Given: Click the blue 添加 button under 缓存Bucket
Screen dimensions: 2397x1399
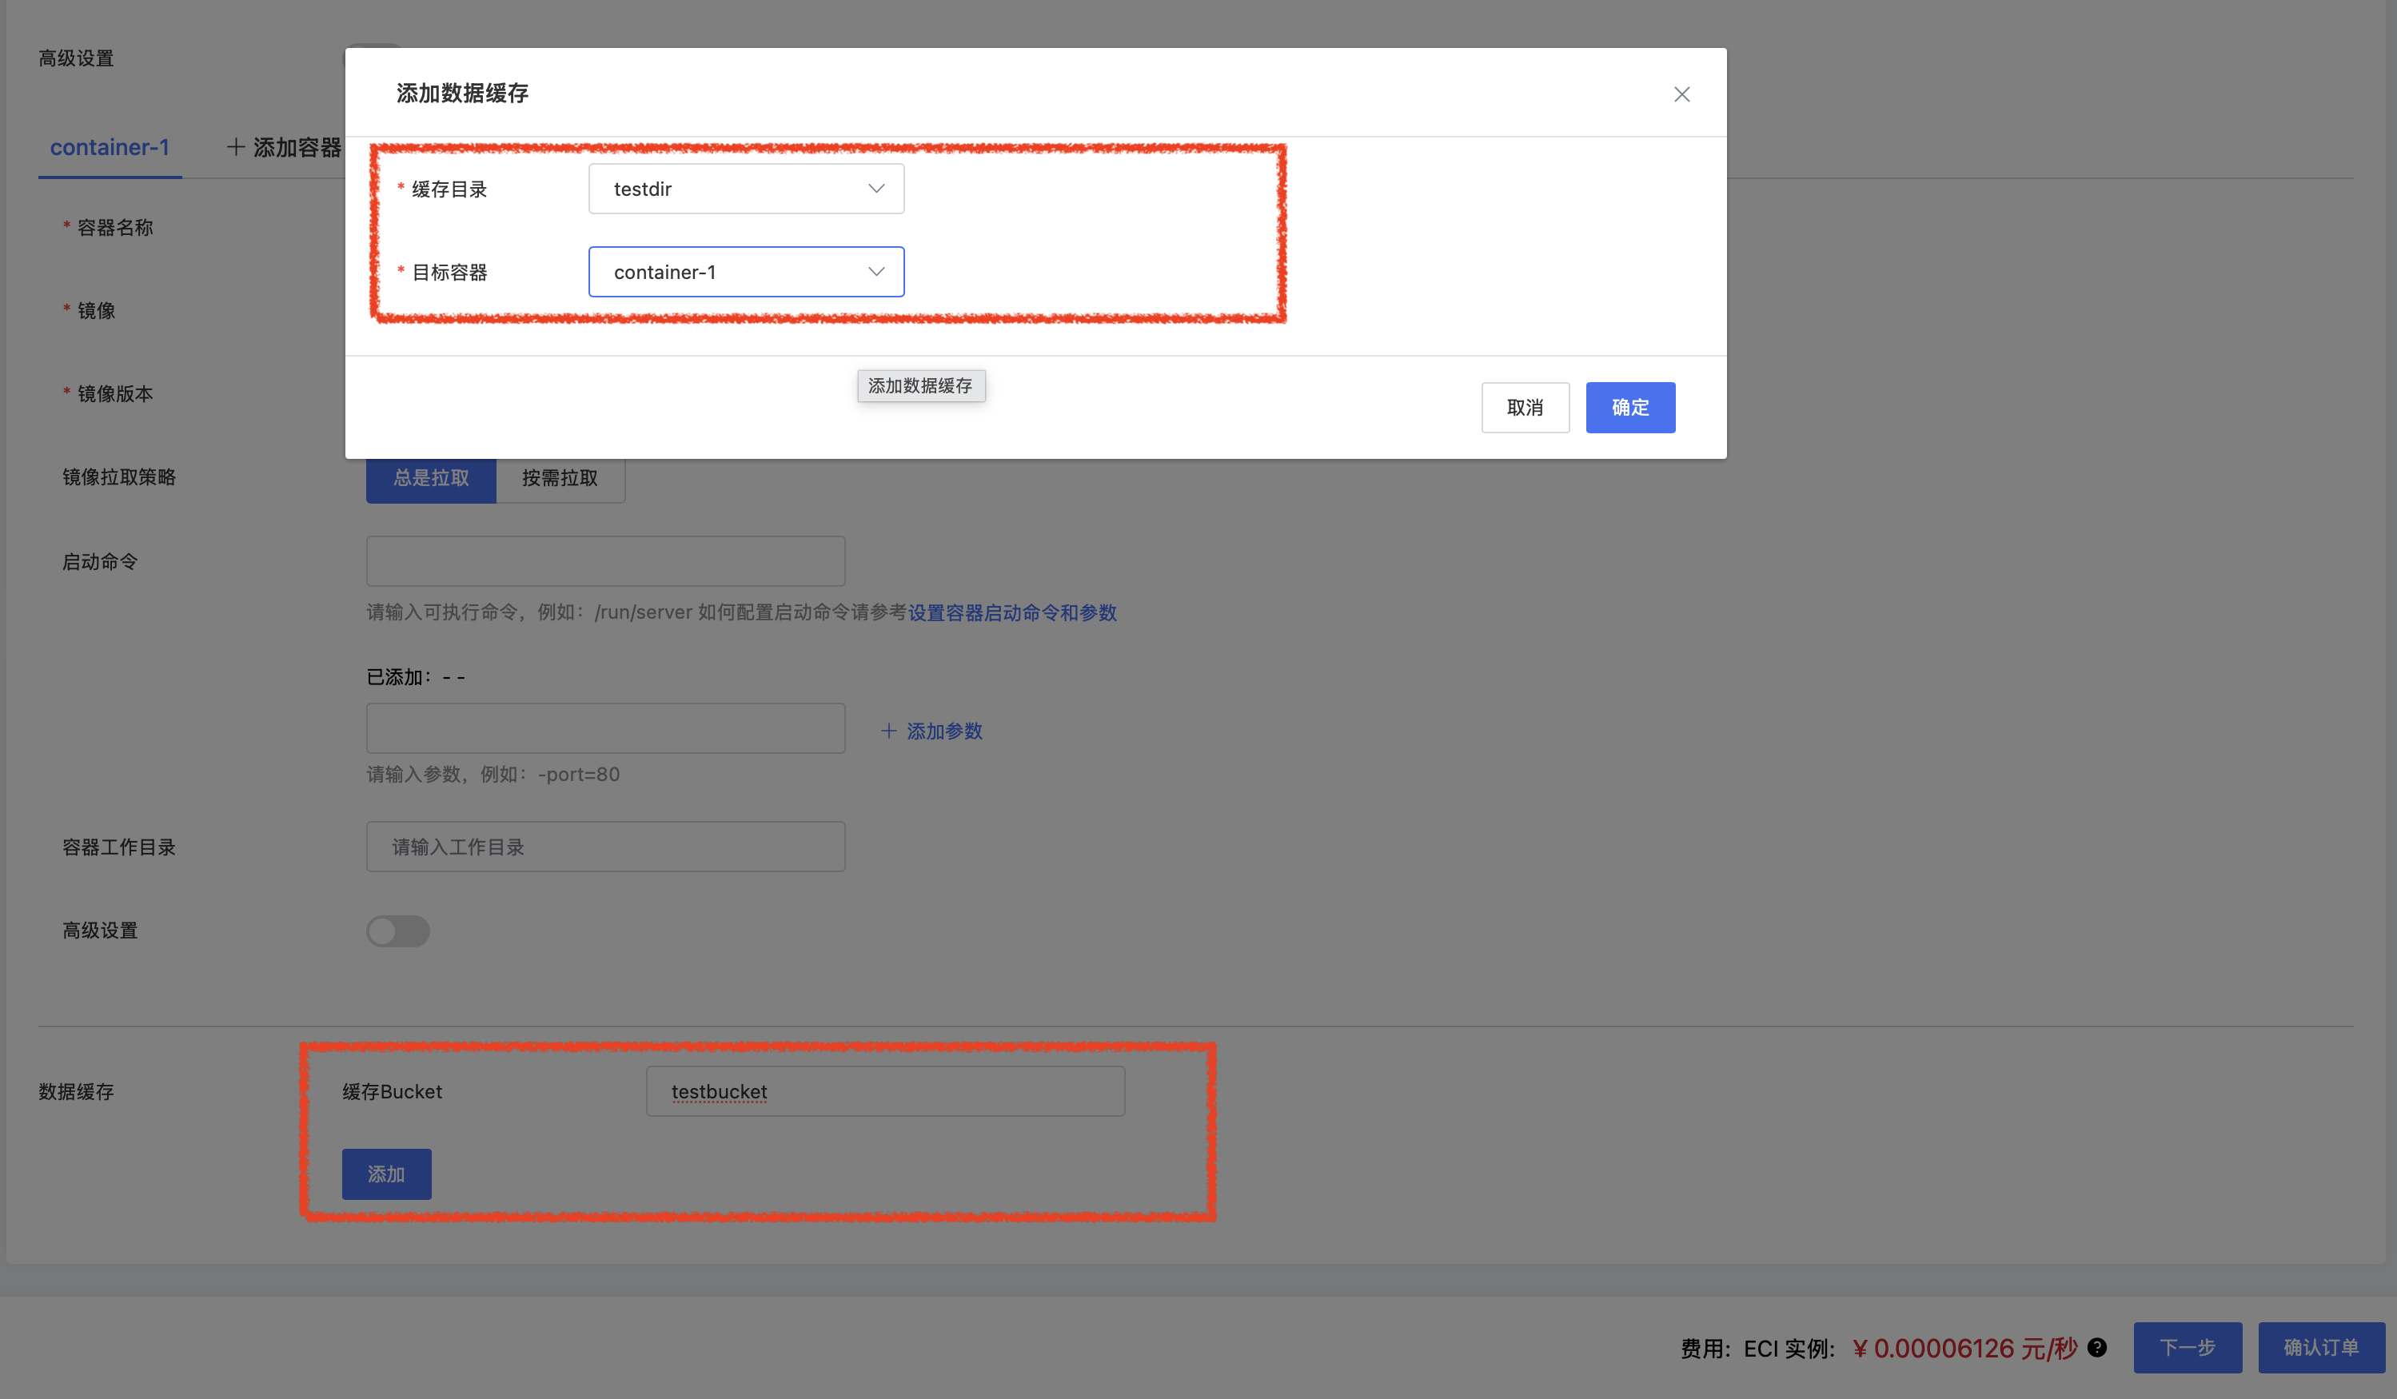Looking at the screenshot, I should (x=386, y=1174).
